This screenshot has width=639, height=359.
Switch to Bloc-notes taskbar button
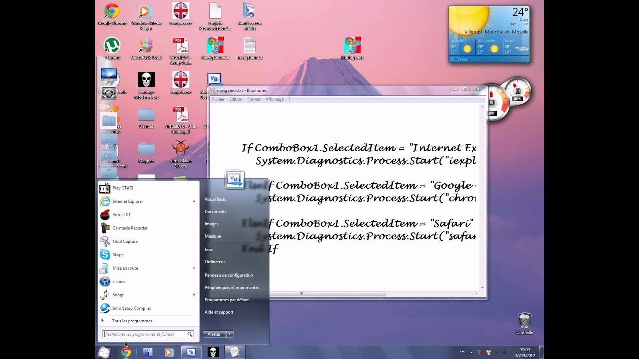(235, 353)
